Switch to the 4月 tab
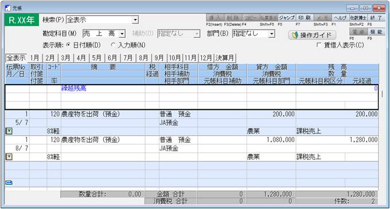390x209 pixels. click(x=81, y=58)
